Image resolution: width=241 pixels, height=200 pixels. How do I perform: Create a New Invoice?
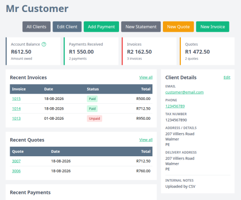(x=213, y=27)
